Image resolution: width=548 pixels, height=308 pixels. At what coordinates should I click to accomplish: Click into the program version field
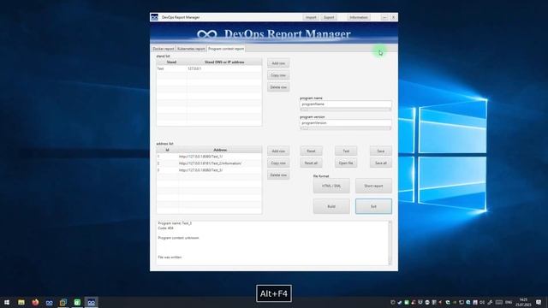[x=346, y=123]
